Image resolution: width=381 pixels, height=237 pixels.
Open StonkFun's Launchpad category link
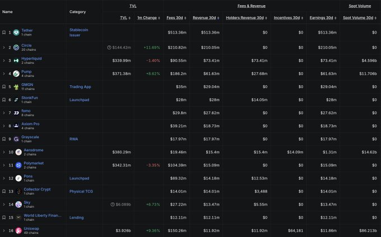[x=79, y=100]
